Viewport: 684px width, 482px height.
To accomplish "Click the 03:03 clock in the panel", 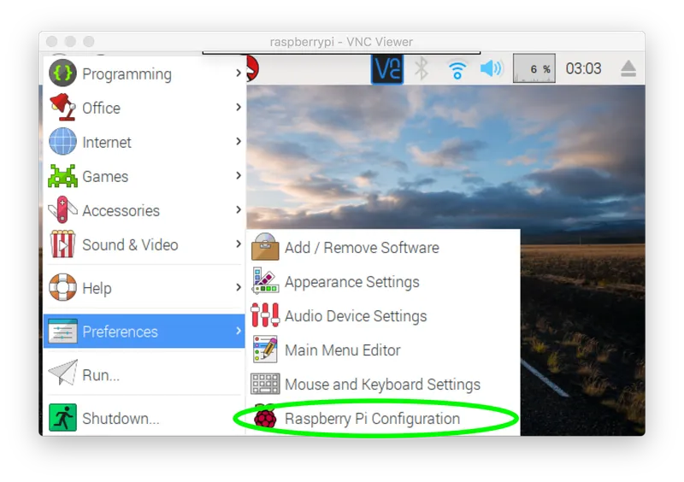I will click(583, 68).
